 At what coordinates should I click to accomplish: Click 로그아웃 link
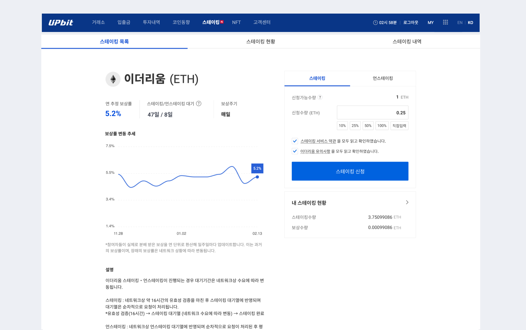coord(411,23)
